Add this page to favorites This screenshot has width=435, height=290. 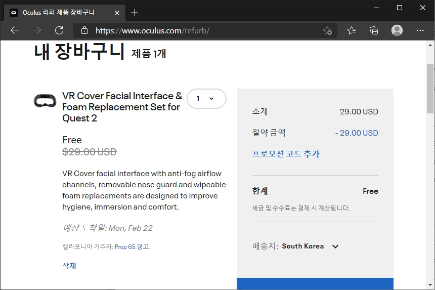(327, 30)
